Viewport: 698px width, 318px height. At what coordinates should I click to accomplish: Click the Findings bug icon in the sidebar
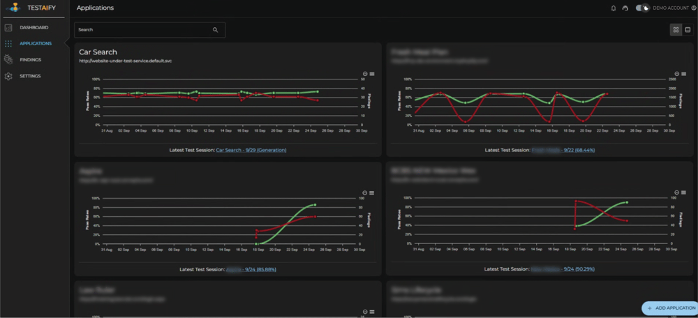click(8, 60)
